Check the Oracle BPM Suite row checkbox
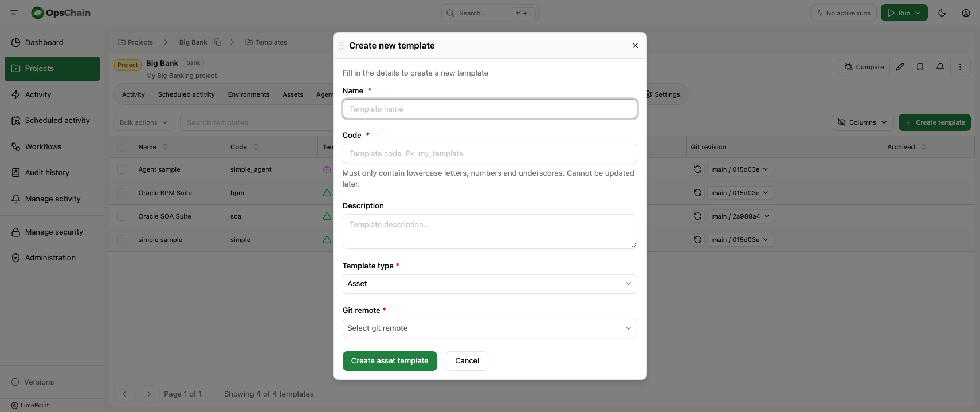980x412 pixels. click(121, 193)
